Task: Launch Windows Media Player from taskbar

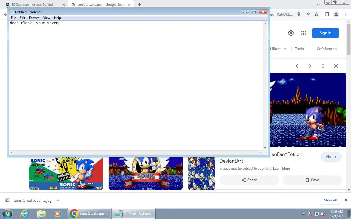Action: coord(58,214)
